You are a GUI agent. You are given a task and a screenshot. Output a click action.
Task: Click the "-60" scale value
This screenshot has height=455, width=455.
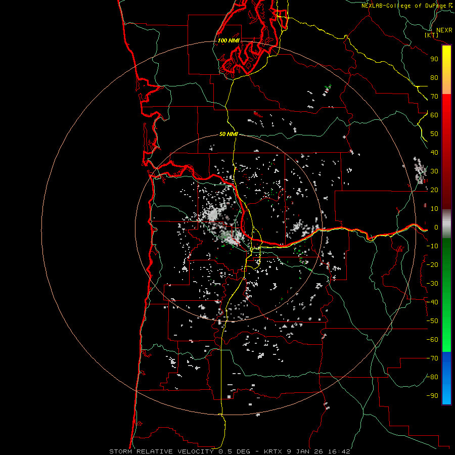[x=432, y=340]
